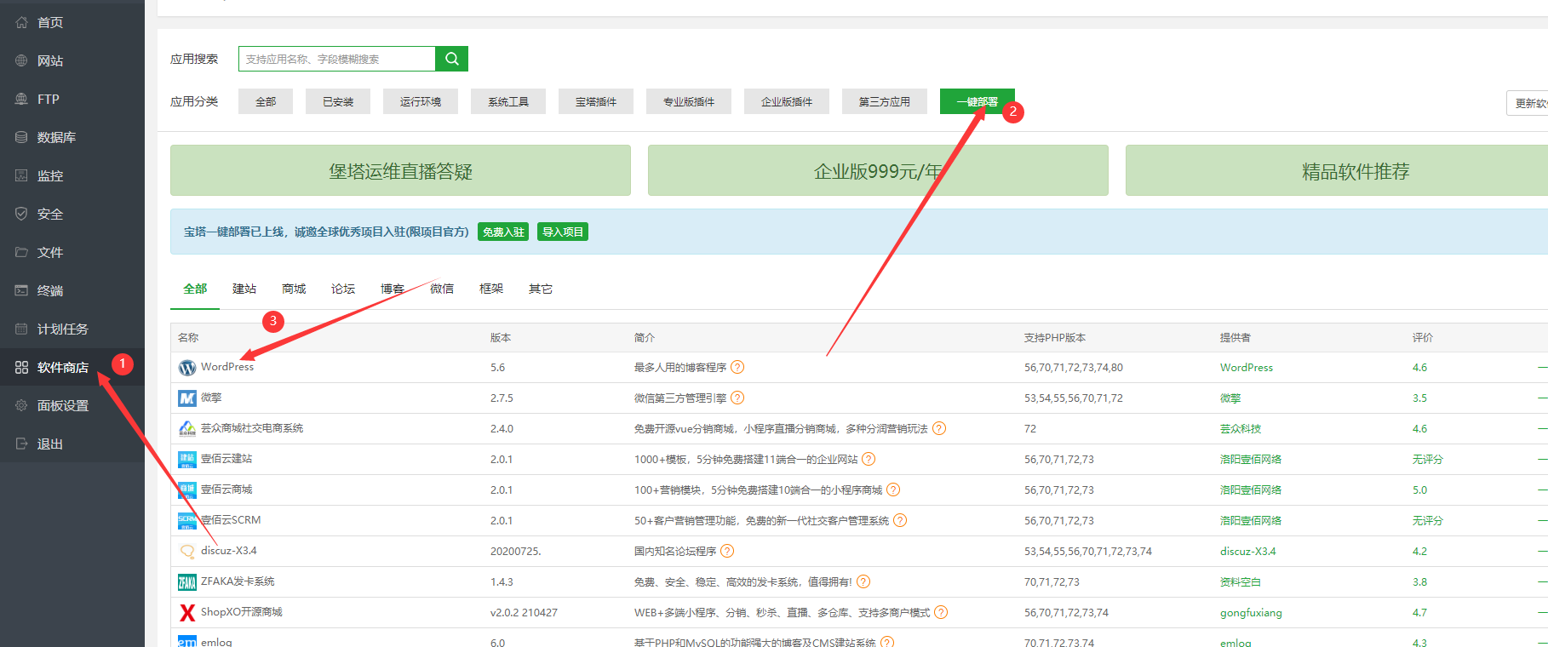Screen dimensions: 1548x647
Task: Select the 第三方应用 category button
Action: click(x=885, y=101)
